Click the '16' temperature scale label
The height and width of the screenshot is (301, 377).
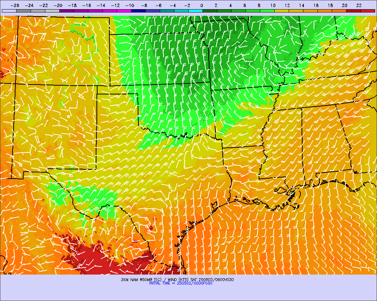coord(316,5)
